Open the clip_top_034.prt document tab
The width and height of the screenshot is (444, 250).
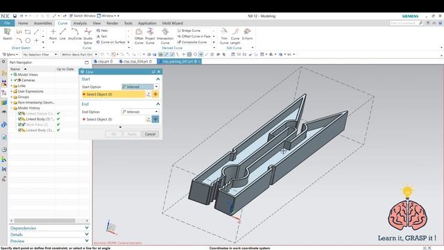[135, 61]
